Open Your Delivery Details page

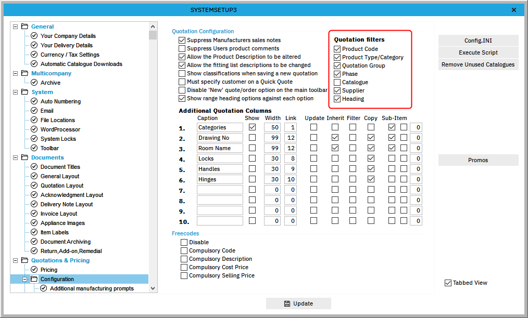(x=66, y=45)
